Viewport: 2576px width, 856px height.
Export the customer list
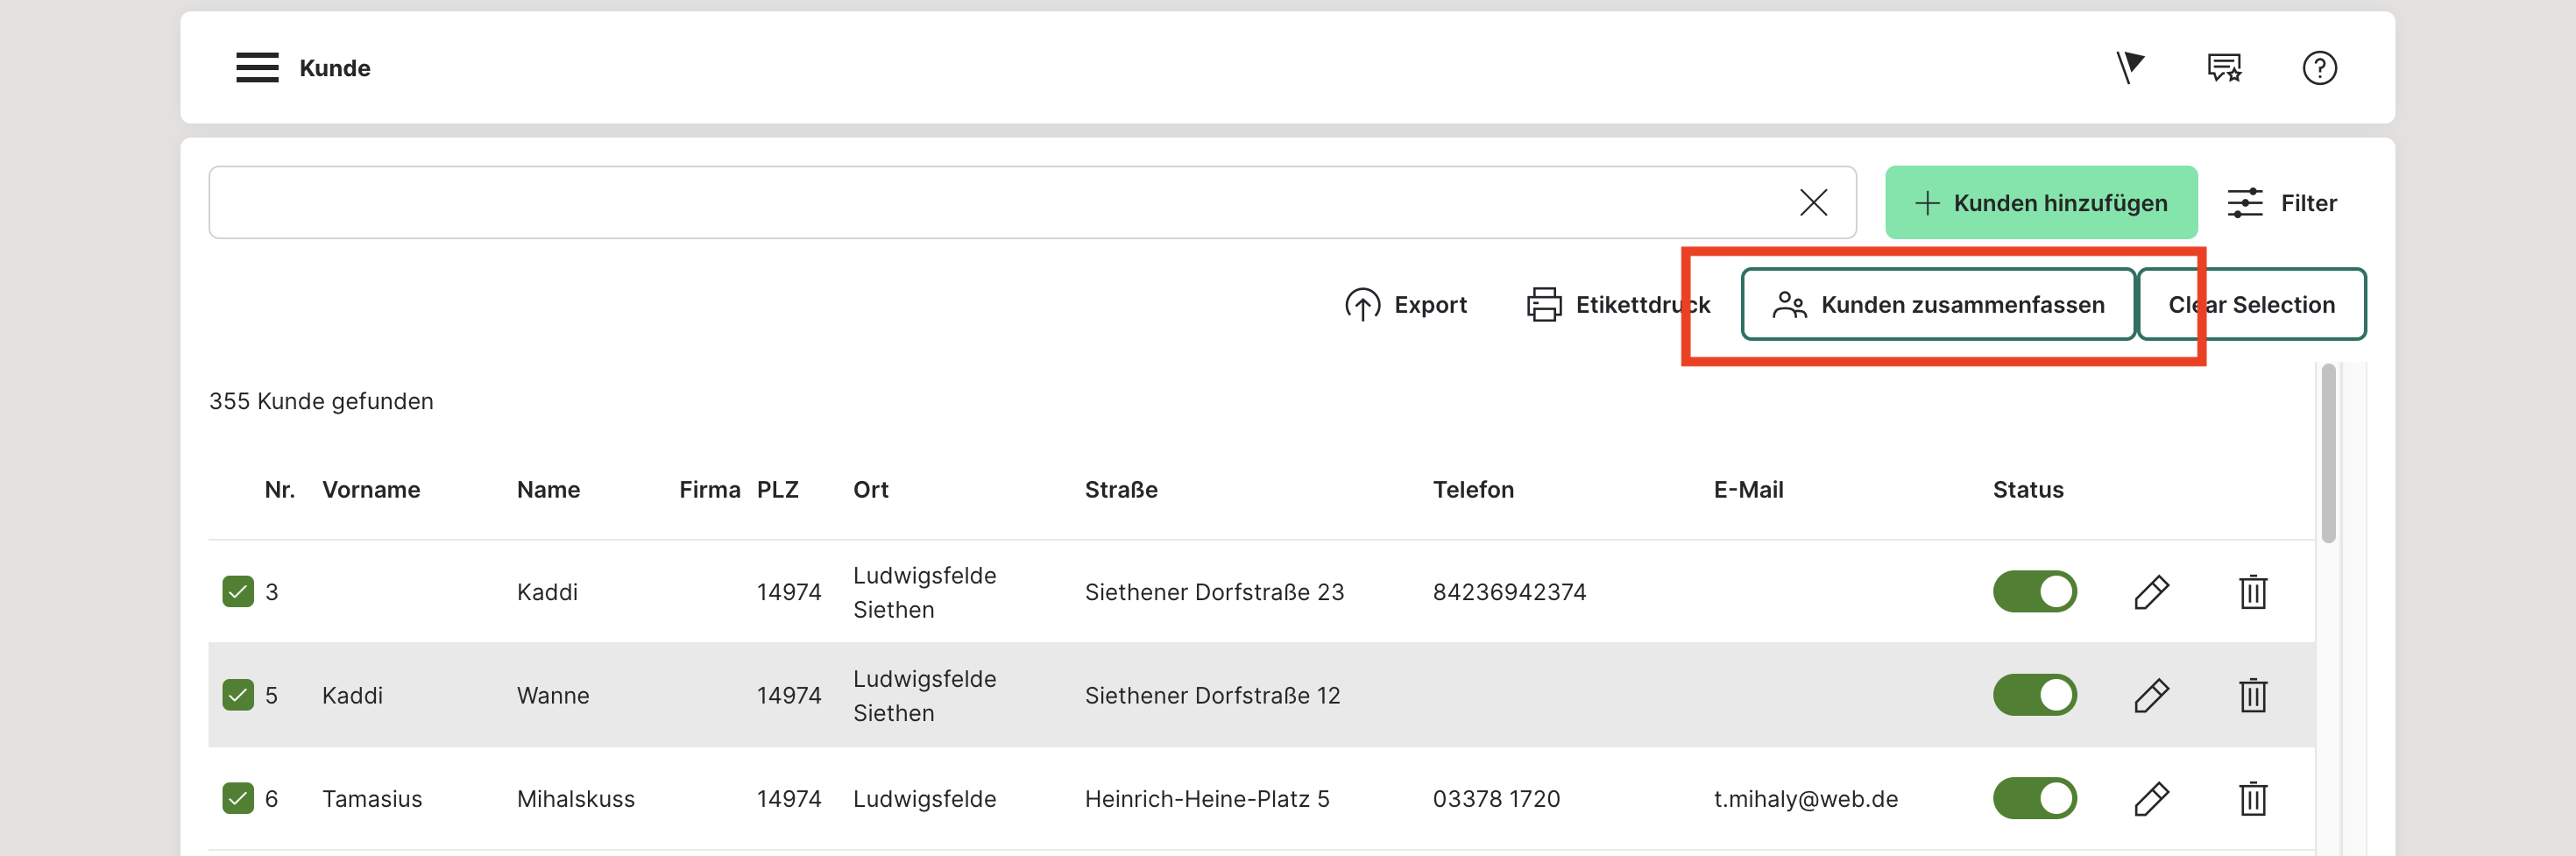[1406, 305]
